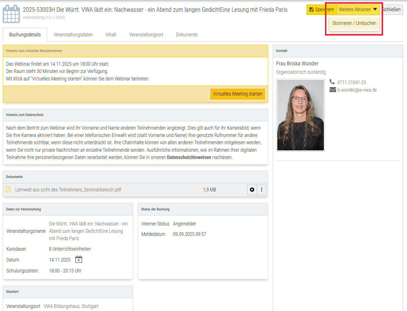The height and width of the screenshot is (311, 407).
Task: Click the add-to-calendar icon beside Datum
Action: [79, 260]
